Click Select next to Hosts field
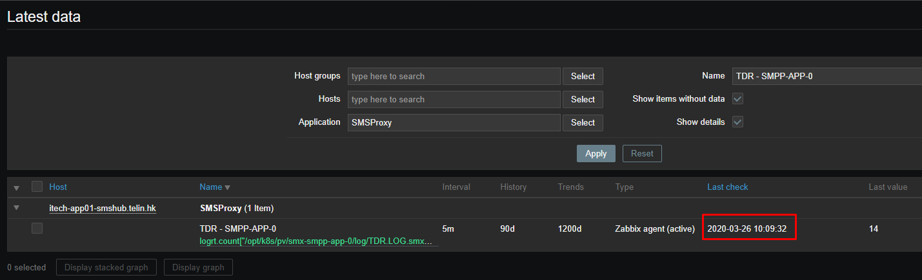Viewport: 922px width, 280px height. pyautogui.click(x=583, y=99)
